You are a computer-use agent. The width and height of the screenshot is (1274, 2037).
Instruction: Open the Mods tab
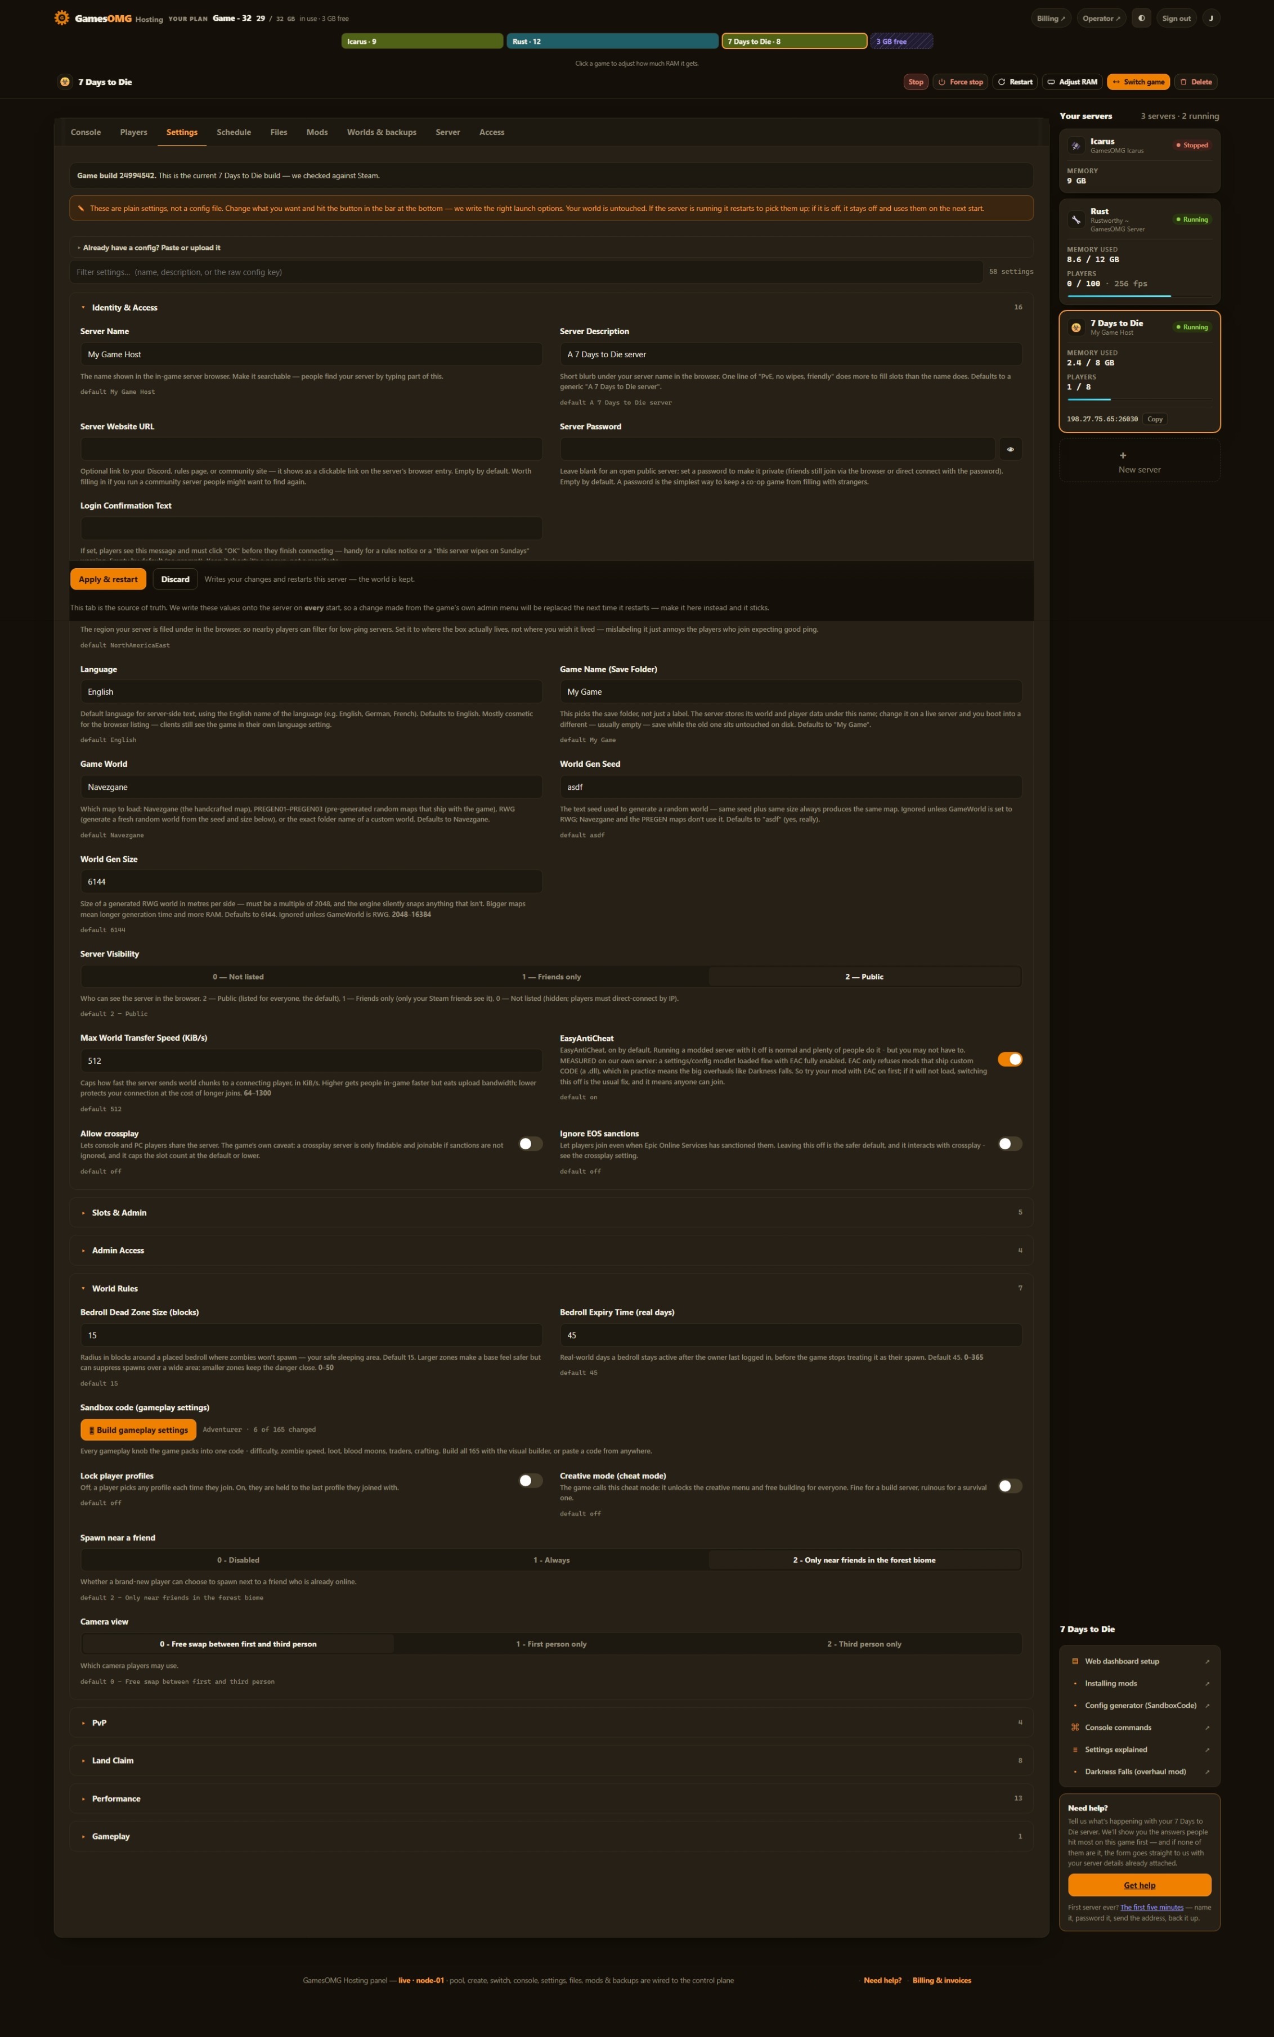pos(317,132)
